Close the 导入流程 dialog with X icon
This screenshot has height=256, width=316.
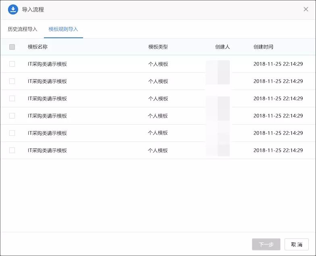306,9
